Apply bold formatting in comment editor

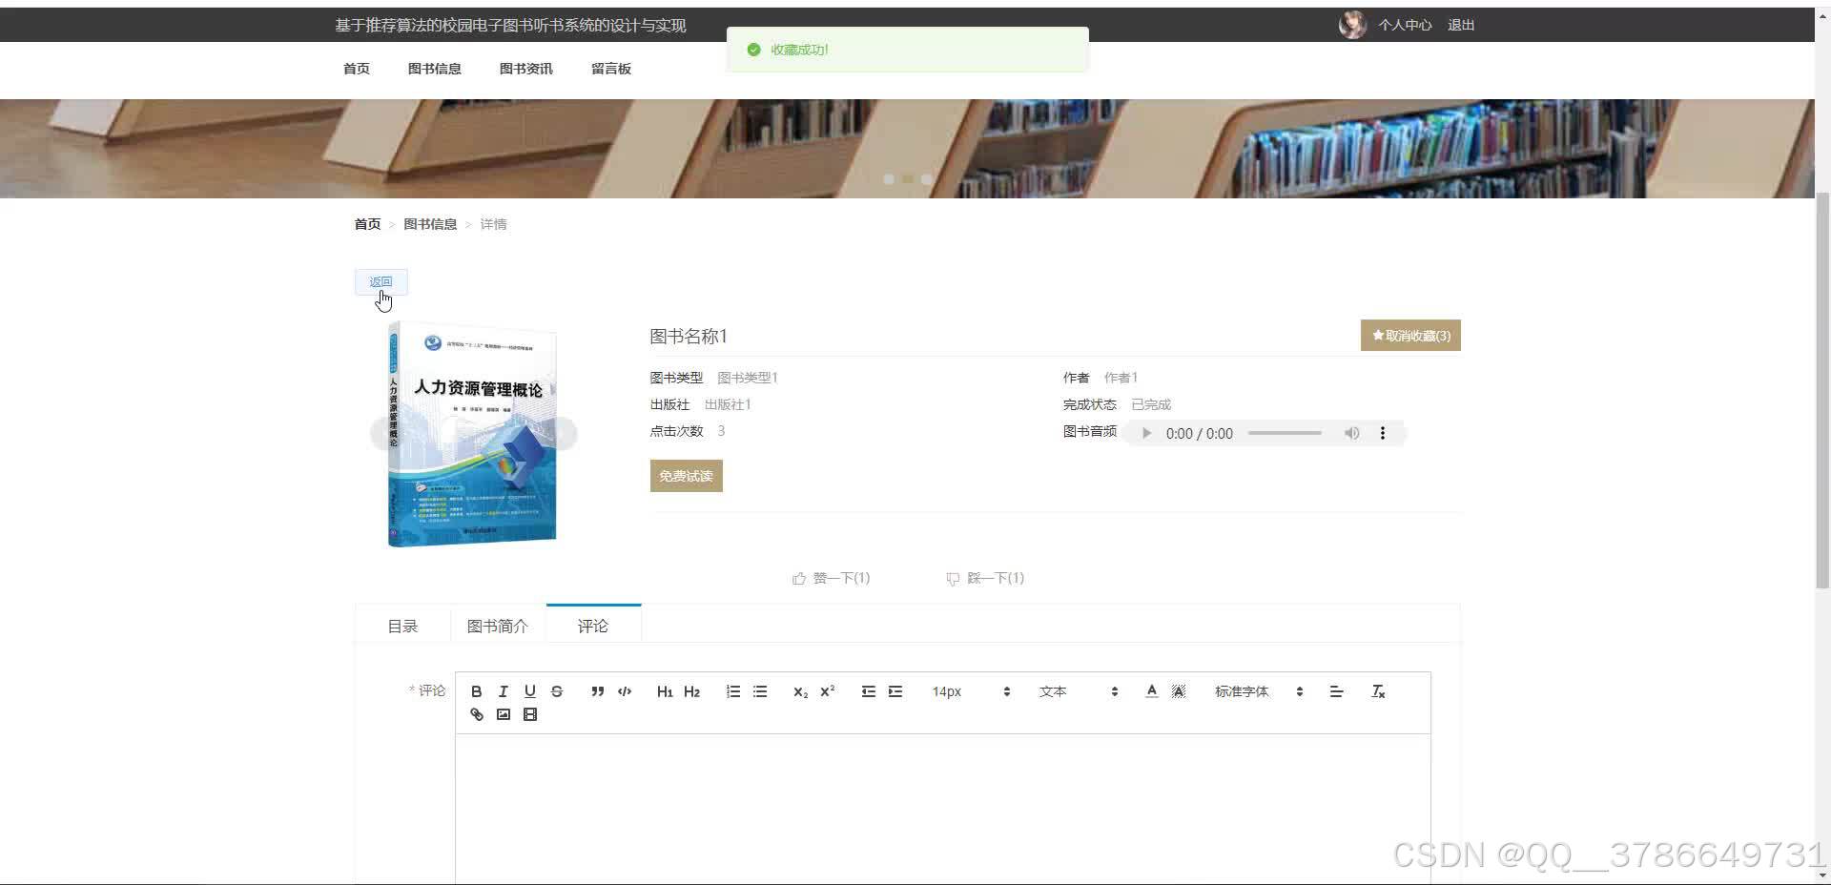(x=477, y=691)
